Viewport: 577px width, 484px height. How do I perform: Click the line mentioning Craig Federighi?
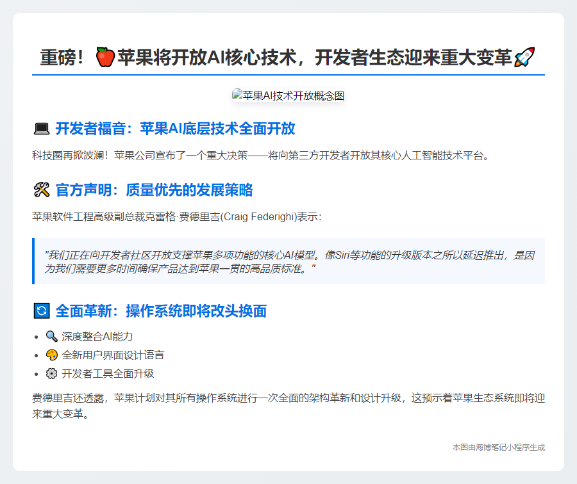[177, 217]
